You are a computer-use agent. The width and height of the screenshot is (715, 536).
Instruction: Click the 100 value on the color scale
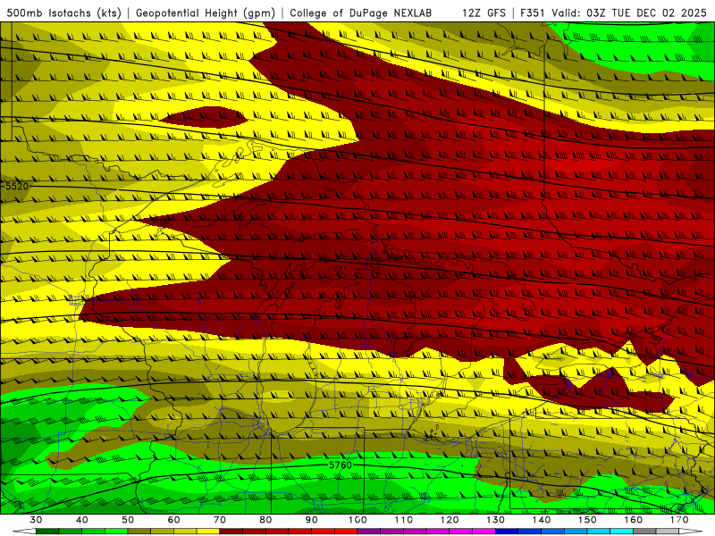[x=357, y=520]
